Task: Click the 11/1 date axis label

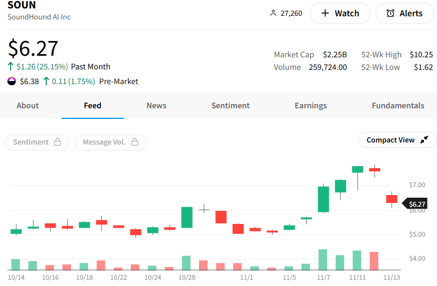Action: (x=247, y=278)
